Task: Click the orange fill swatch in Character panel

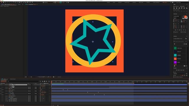Action: (185, 17)
